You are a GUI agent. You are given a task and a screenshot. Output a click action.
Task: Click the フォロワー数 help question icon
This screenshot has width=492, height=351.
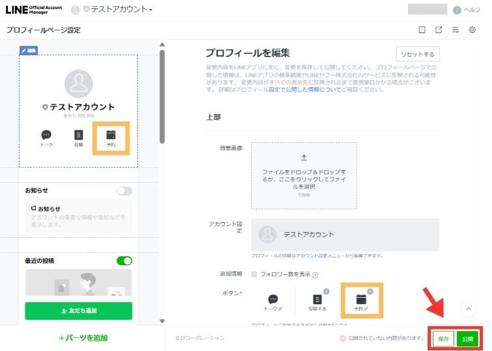(316, 275)
